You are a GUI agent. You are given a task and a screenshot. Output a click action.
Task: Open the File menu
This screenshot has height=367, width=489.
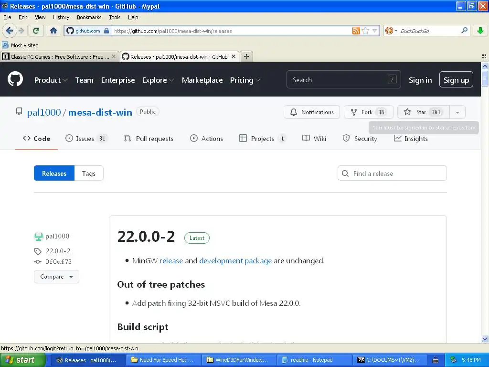7,17
